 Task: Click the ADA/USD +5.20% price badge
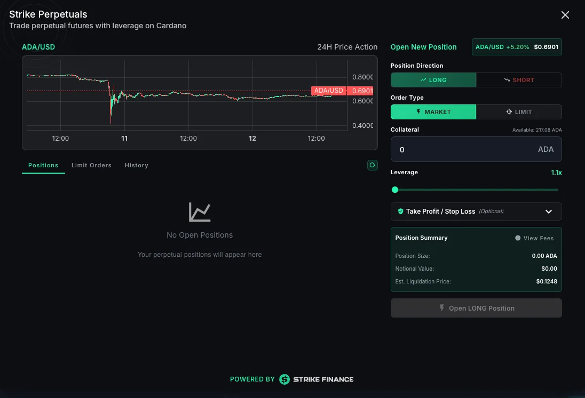coord(517,47)
